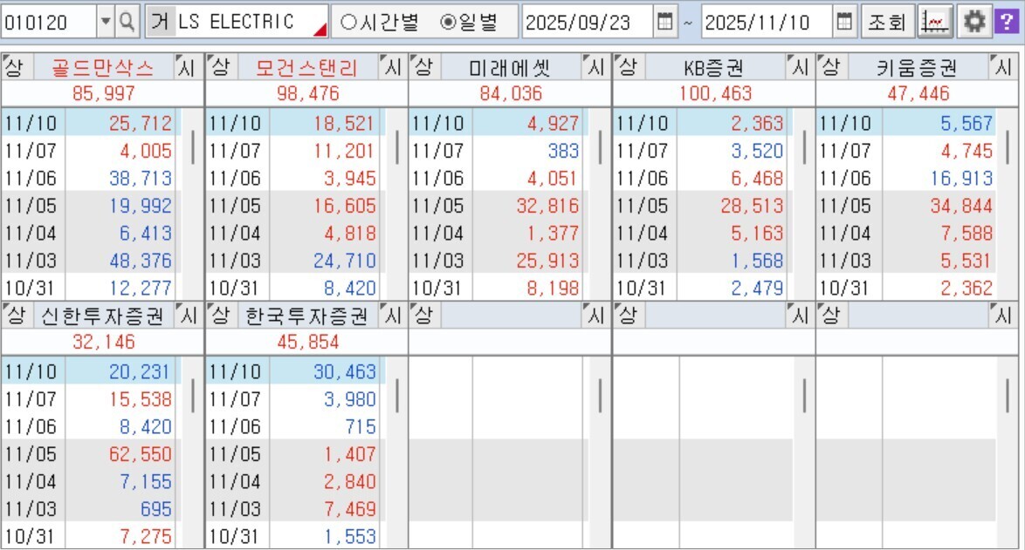Click the 거 exchange marker button
This screenshot has height=550, width=1025.
160,22
